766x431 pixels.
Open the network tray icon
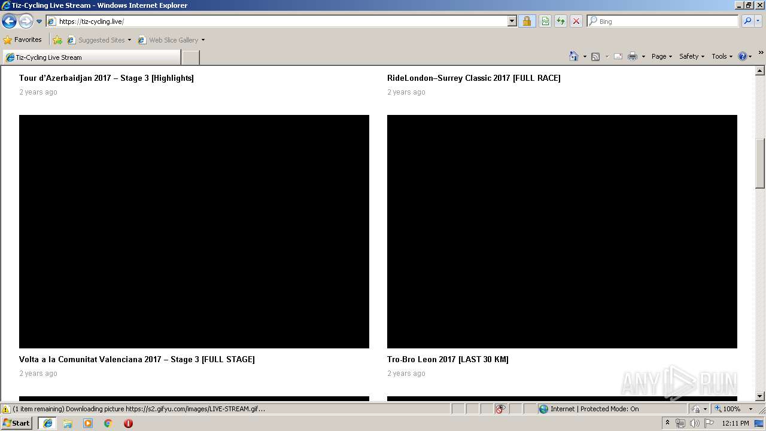680,423
